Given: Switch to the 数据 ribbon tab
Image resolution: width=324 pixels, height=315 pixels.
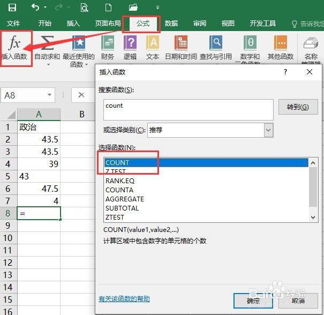Looking at the screenshot, I should coord(171,24).
